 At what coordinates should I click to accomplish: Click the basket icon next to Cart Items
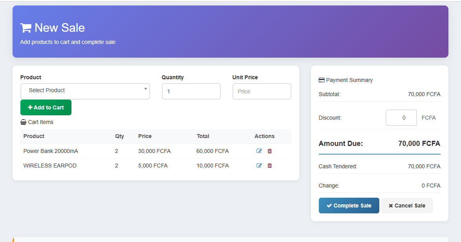23,122
